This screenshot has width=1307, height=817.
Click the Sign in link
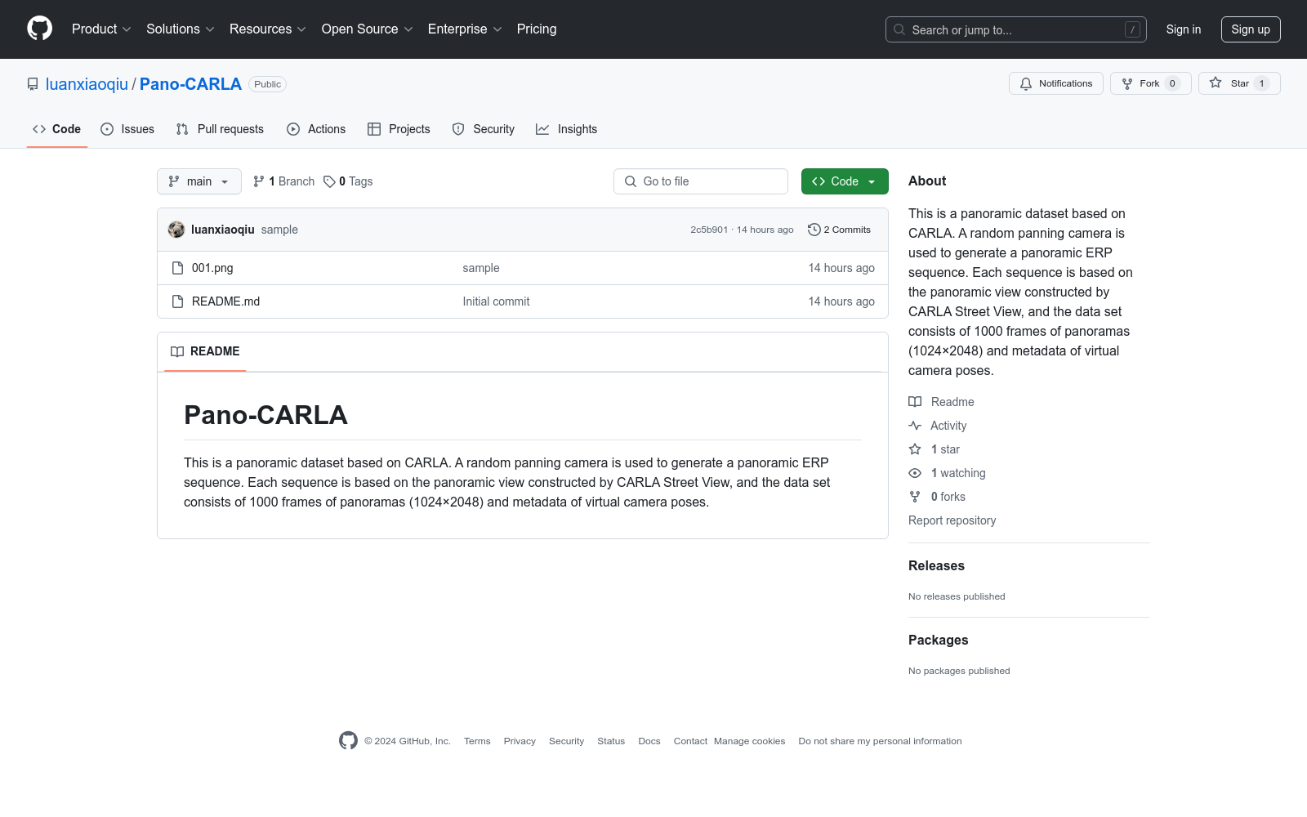[1184, 29]
